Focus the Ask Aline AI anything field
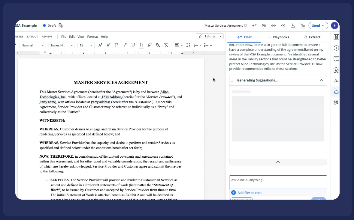 pyautogui.click(x=278, y=182)
